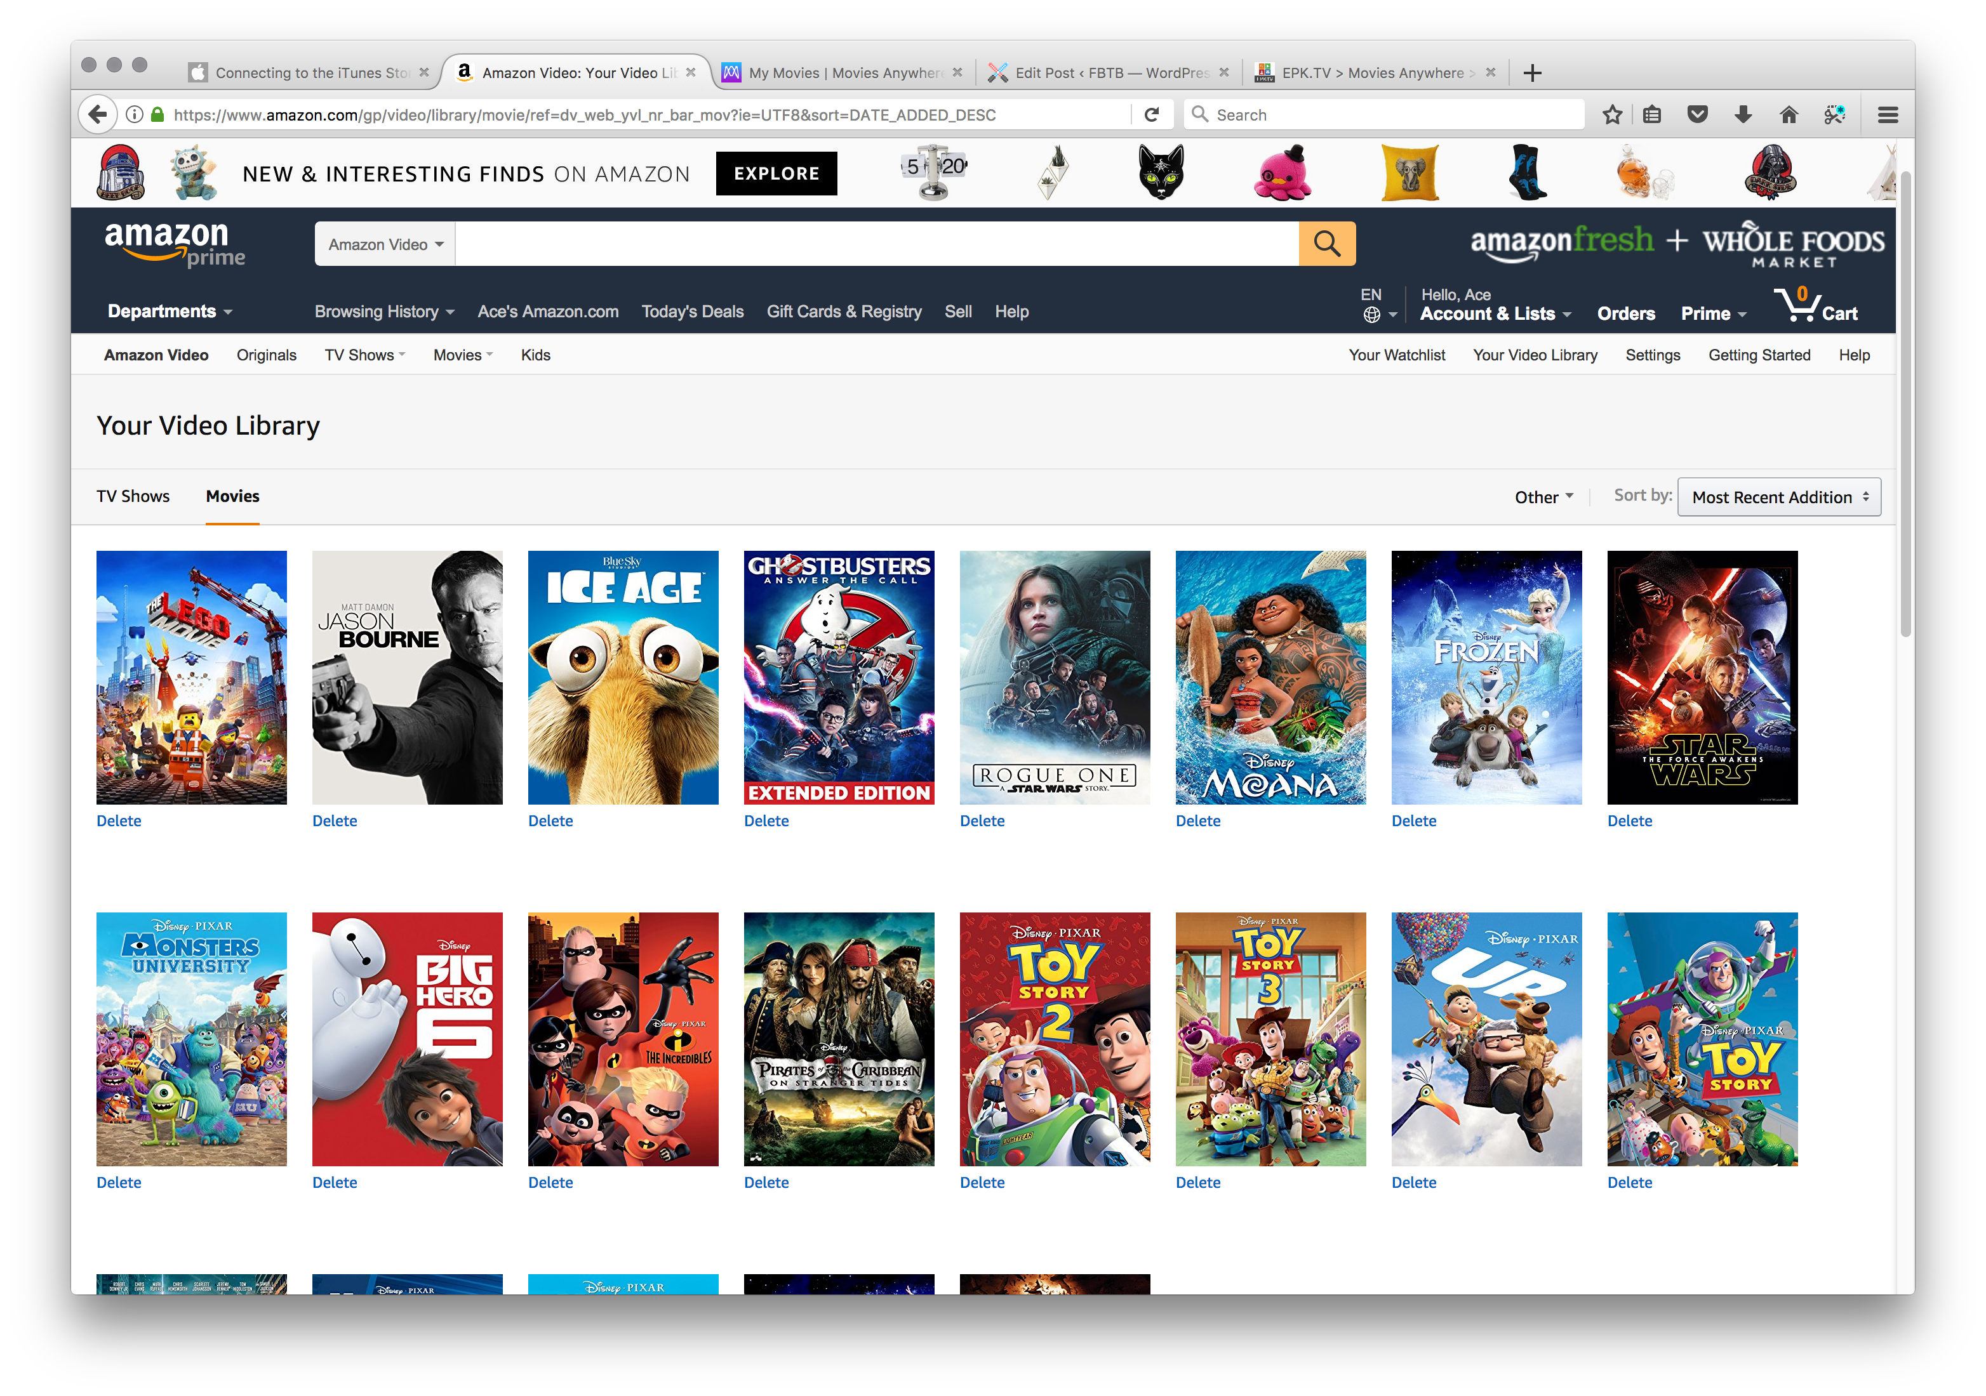Image resolution: width=1986 pixels, height=1396 pixels.
Task: Click the browser Search box
Action: point(1384,114)
